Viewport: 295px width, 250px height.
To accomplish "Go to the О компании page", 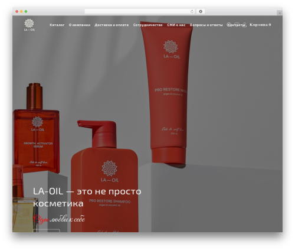I will [x=80, y=25].
